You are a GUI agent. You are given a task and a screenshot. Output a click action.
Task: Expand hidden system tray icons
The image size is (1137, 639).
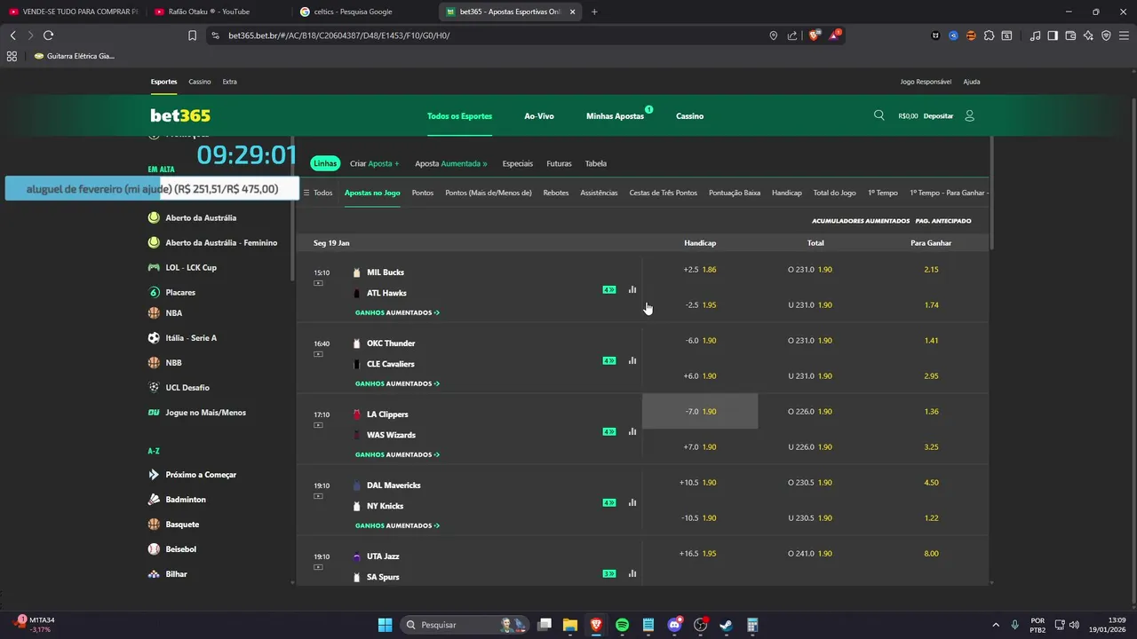995,625
